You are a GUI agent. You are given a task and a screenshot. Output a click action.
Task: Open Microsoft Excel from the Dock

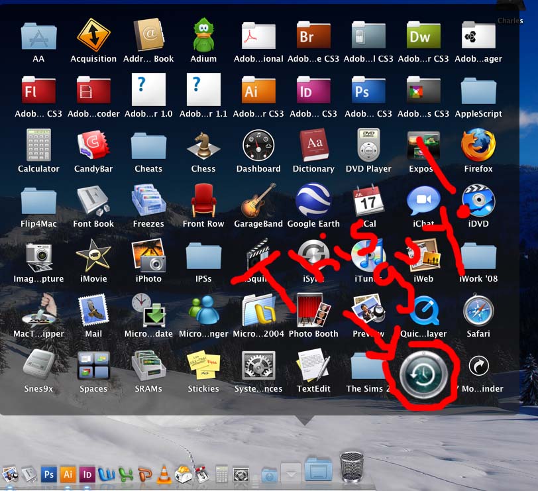pyautogui.click(x=126, y=475)
